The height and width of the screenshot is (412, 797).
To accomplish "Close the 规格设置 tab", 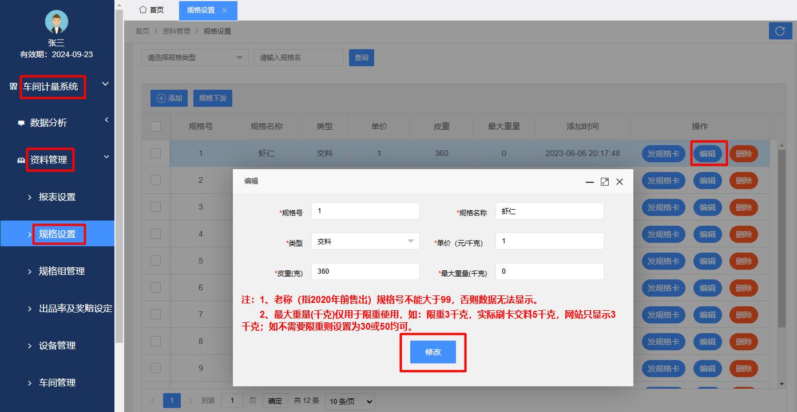I will coord(224,10).
